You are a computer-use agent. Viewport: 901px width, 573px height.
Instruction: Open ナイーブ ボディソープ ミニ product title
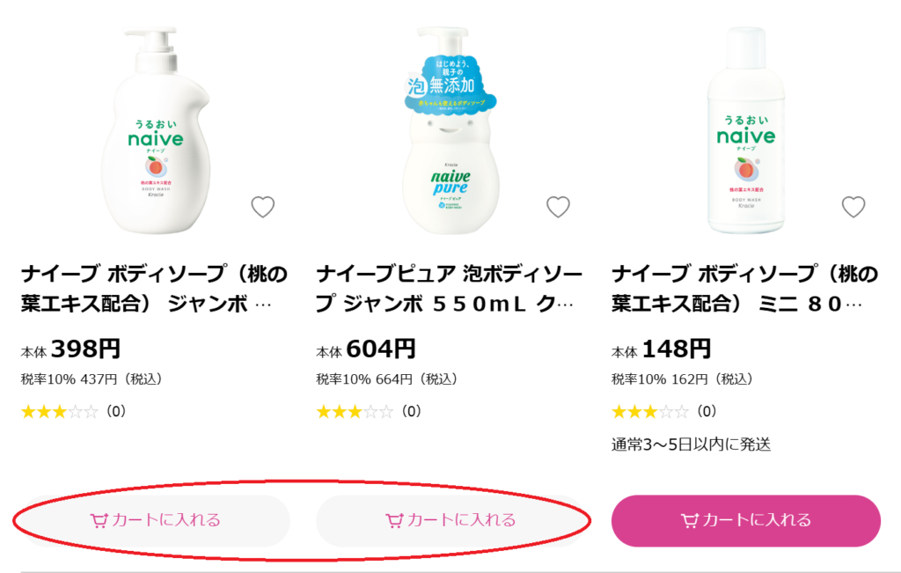(x=744, y=289)
